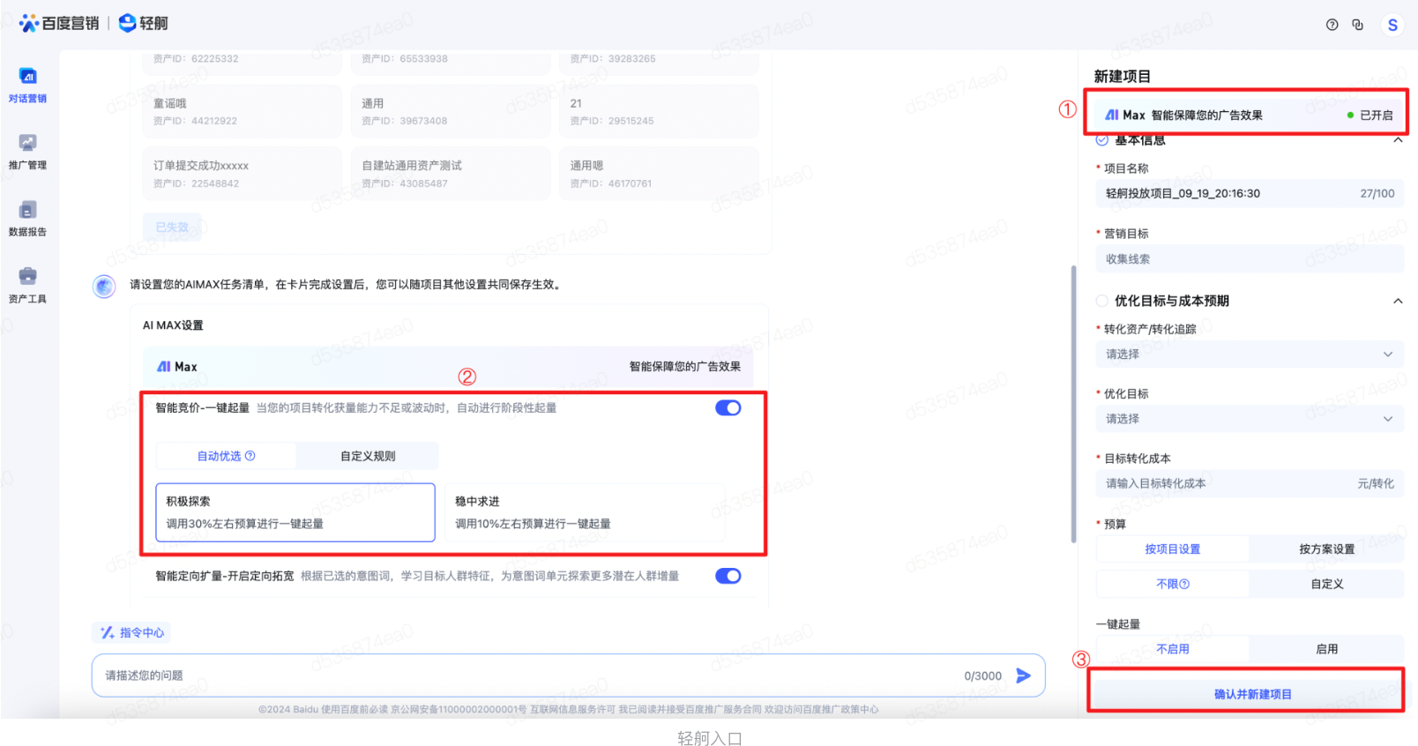Switch to 自定义规则 tab
Image resolution: width=1418 pixels, height=746 pixels.
(x=368, y=456)
